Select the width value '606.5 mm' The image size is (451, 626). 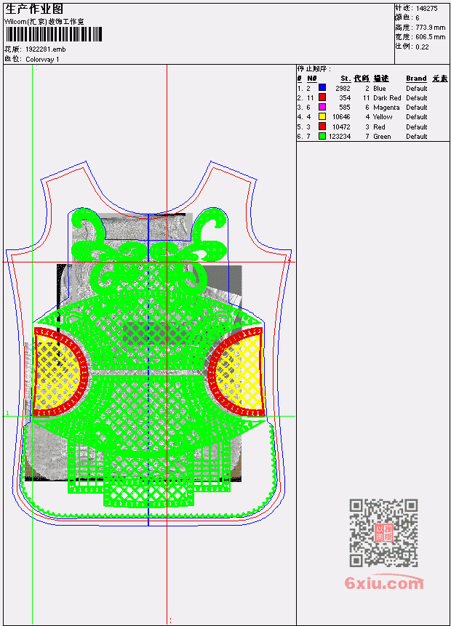(431, 37)
